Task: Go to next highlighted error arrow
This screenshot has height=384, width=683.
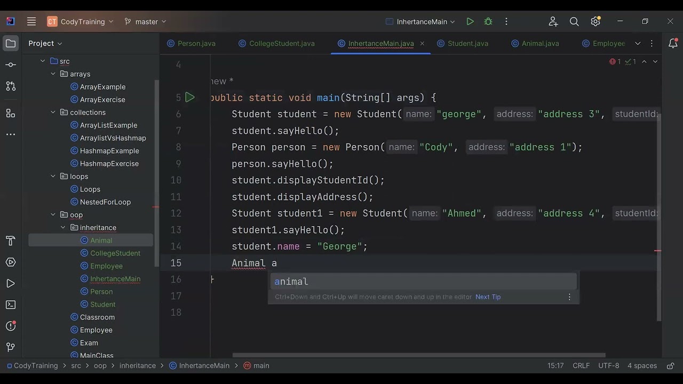Action: pos(655,62)
